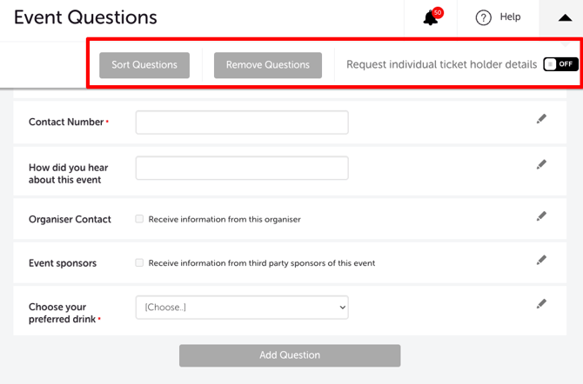
Task: Tick third party sponsors information checkbox
Action: pos(139,262)
